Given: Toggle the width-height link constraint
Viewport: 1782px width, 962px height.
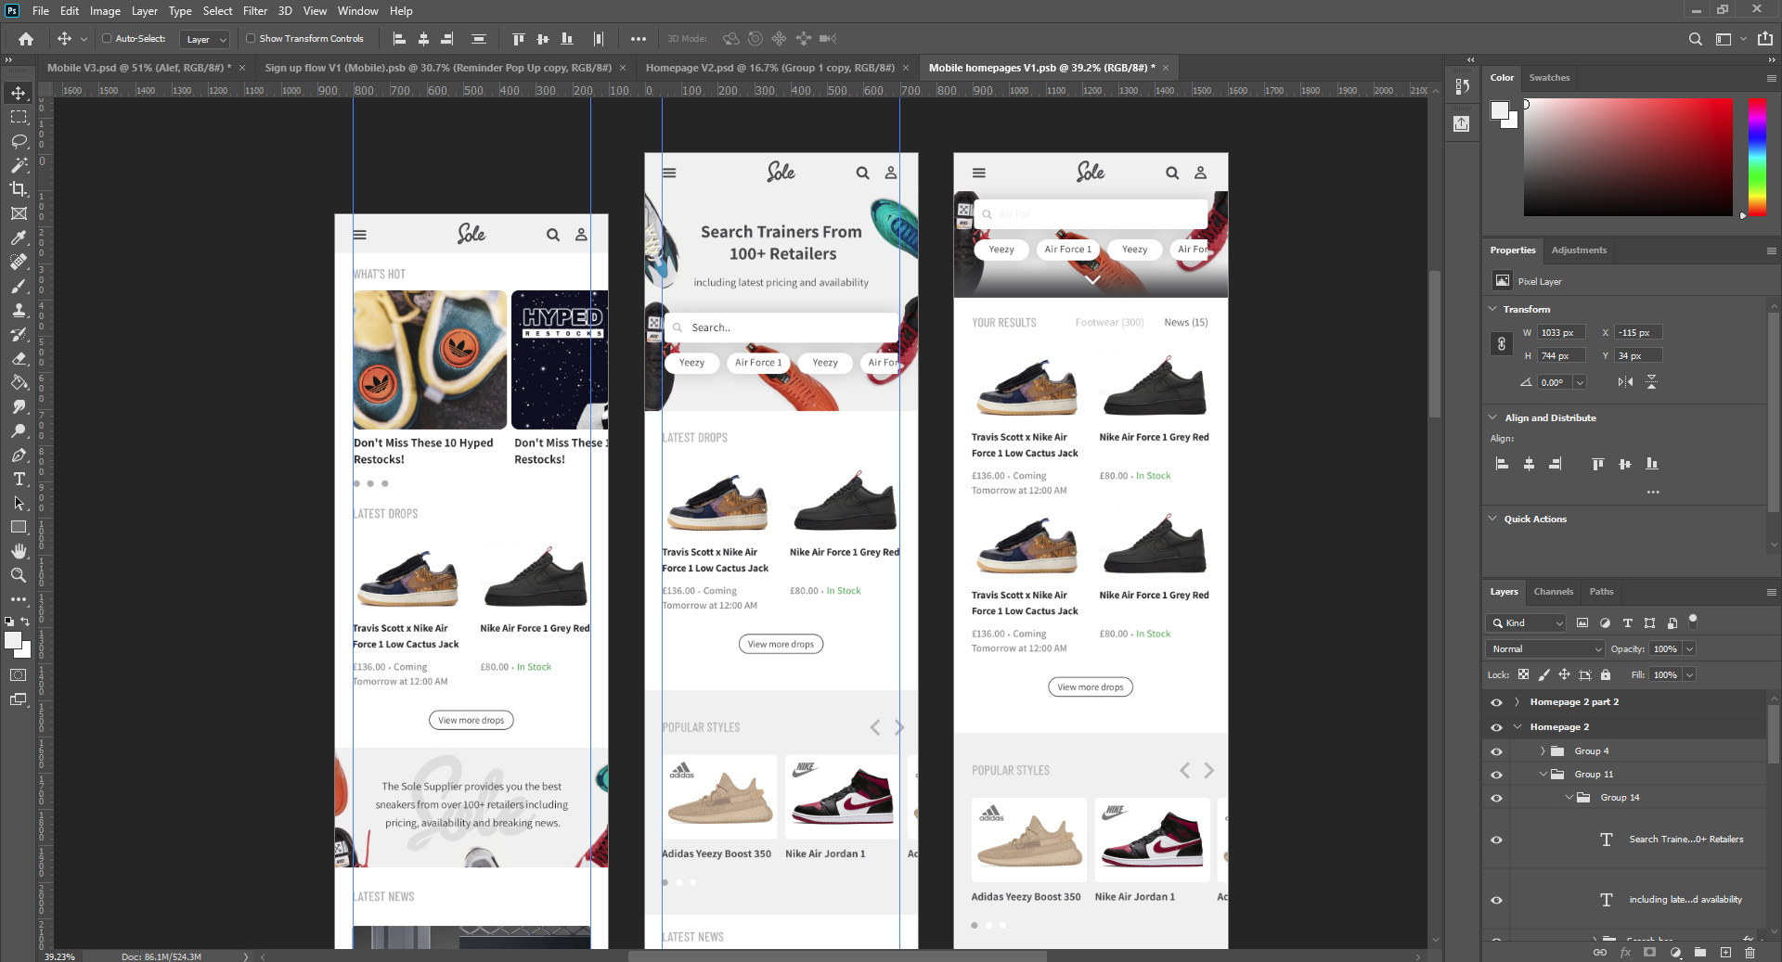Looking at the screenshot, I should pos(1502,344).
